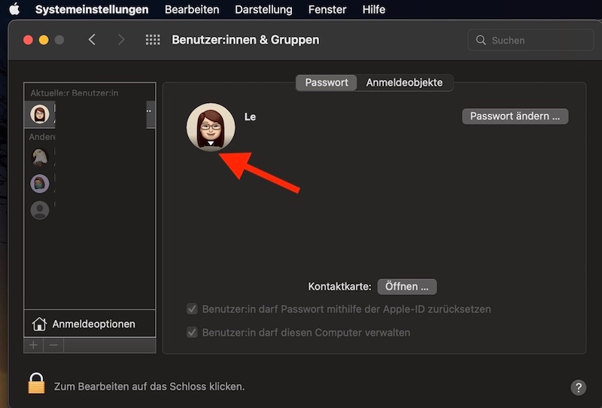Viewport: 602px width, 408px height.
Task: Click the Kontaktkarte: label
Action: [340, 287]
